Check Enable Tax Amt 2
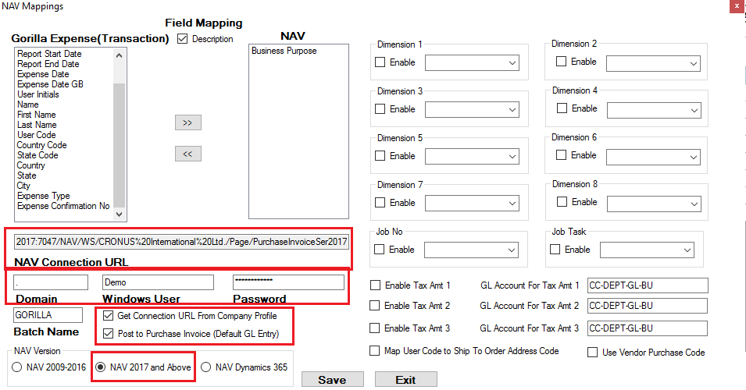The image size is (746, 390). (375, 306)
